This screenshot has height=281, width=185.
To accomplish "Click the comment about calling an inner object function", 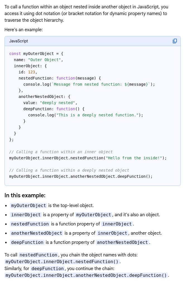I will (61, 152).
